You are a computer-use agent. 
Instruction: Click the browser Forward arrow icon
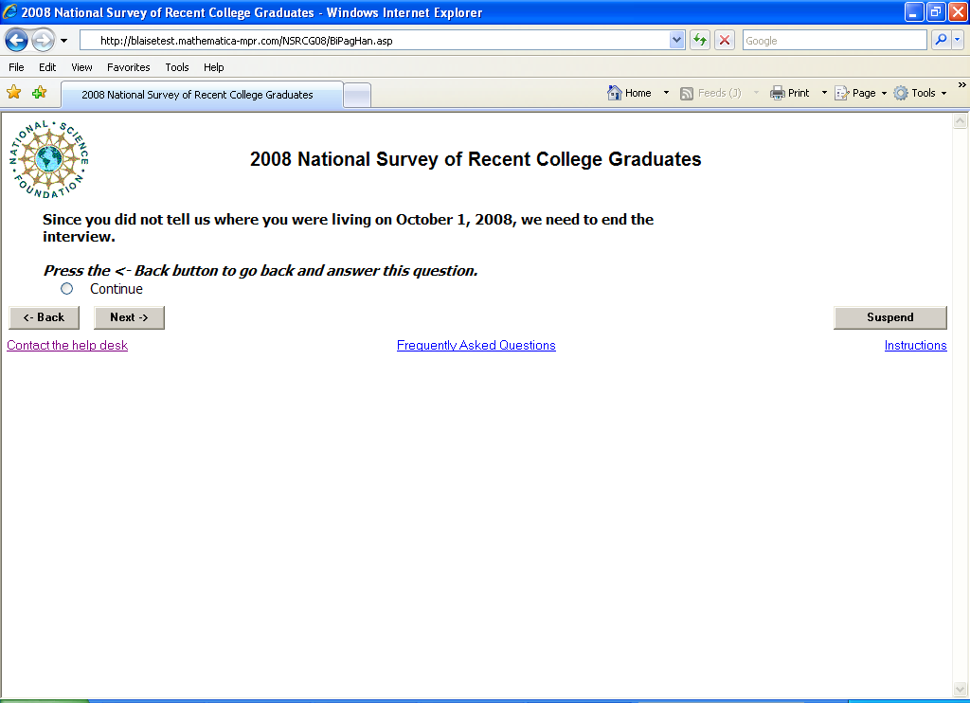coord(43,41)
